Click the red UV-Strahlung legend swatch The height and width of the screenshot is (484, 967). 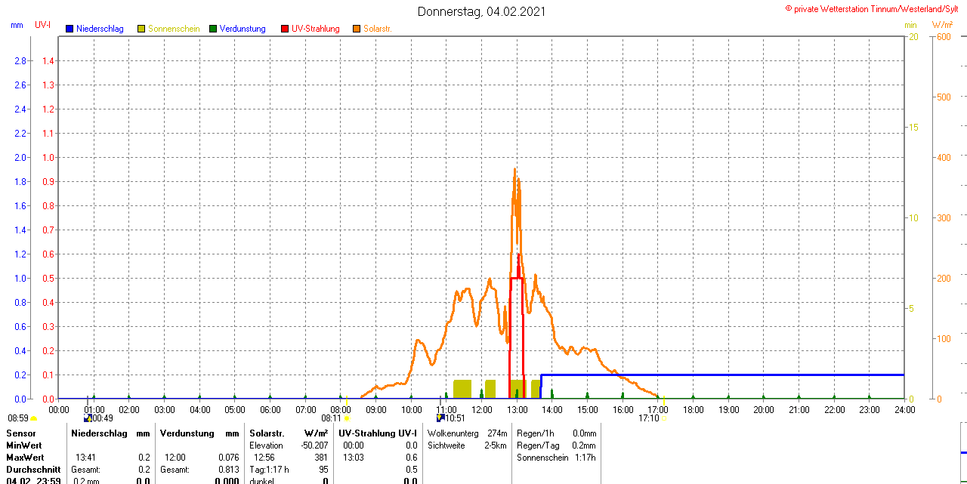point(285,29)
